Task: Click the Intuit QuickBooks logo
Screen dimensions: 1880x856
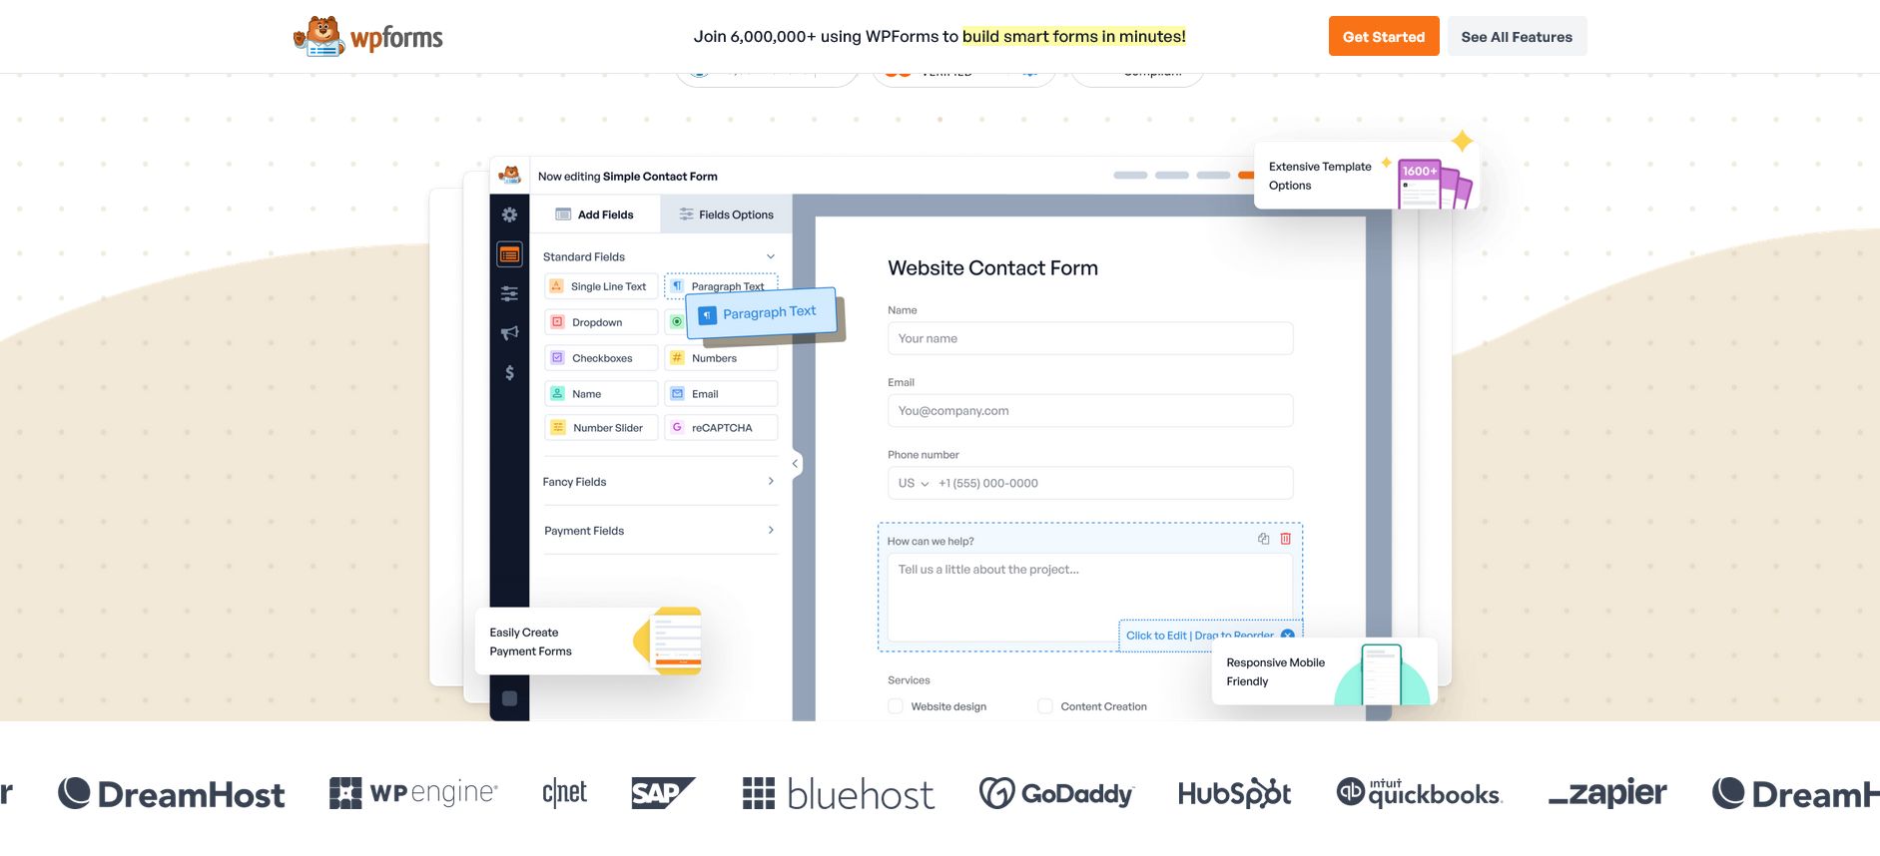Action: pos(1419,793)
